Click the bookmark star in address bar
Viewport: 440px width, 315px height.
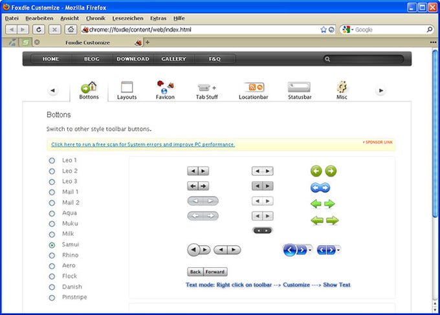coord(324,30)
